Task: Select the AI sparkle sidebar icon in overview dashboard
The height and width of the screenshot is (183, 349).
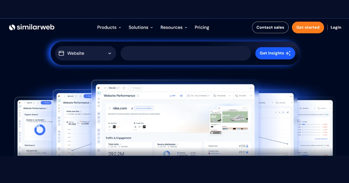Action: click(x=99, y=93)
